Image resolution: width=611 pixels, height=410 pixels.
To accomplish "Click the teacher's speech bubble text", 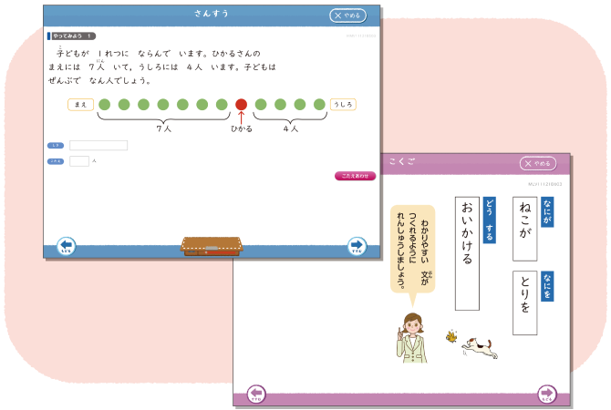I will coord(413,250).
